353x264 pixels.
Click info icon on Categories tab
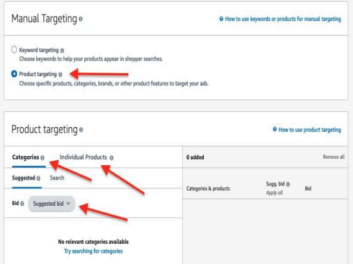(42, 158)
